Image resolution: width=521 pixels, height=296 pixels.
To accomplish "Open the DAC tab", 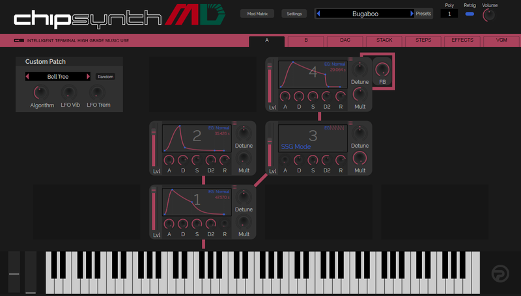I will pos(345,40).
